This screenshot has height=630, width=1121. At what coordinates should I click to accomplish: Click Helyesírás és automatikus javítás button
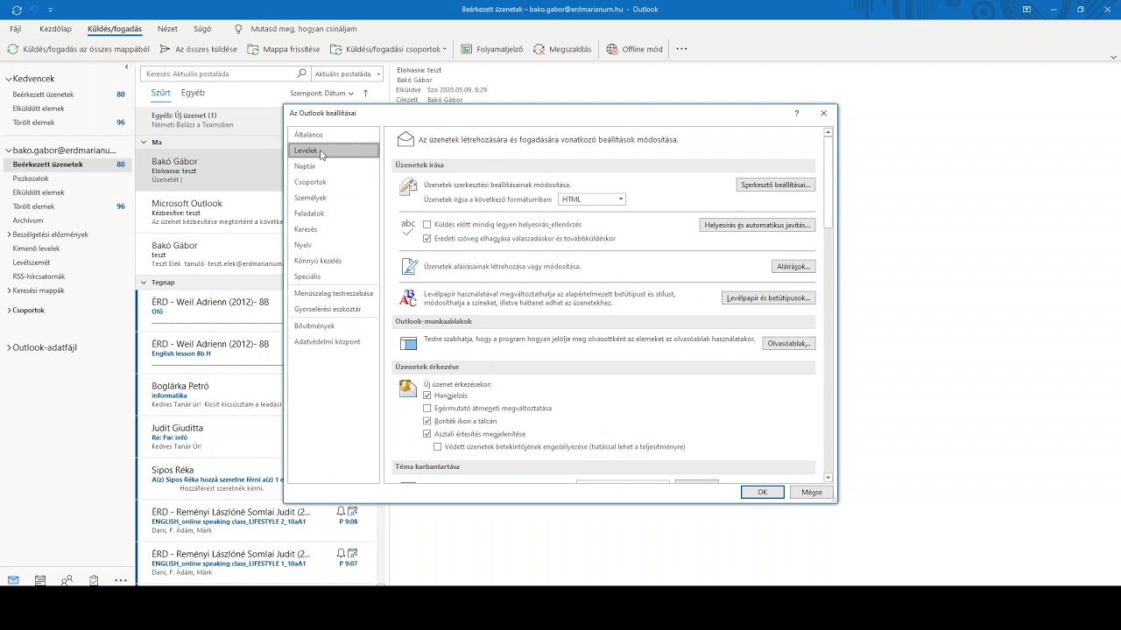[x=758, y=225]
